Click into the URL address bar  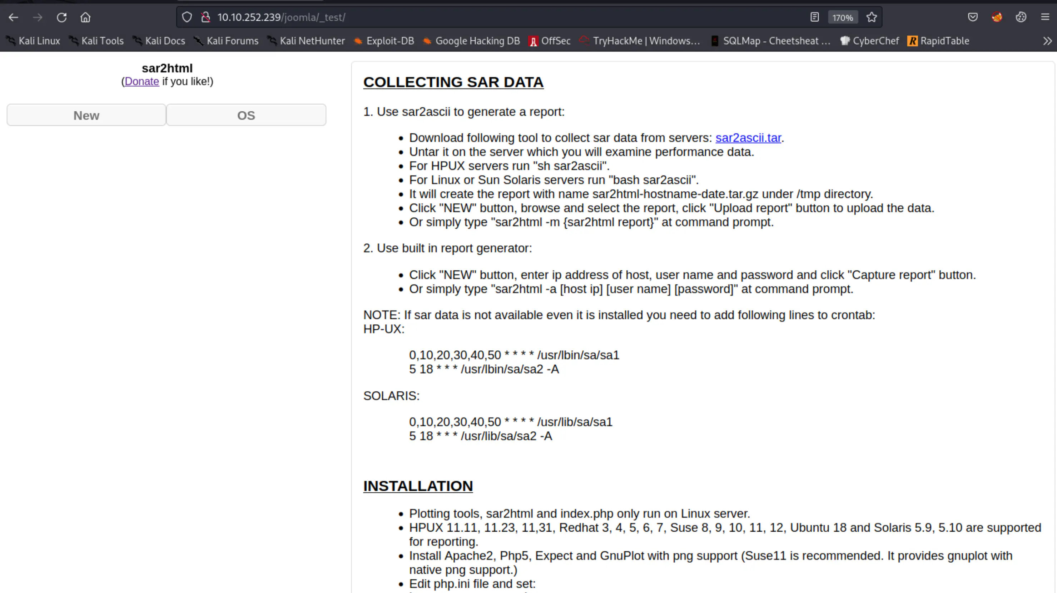click(492, 17)
